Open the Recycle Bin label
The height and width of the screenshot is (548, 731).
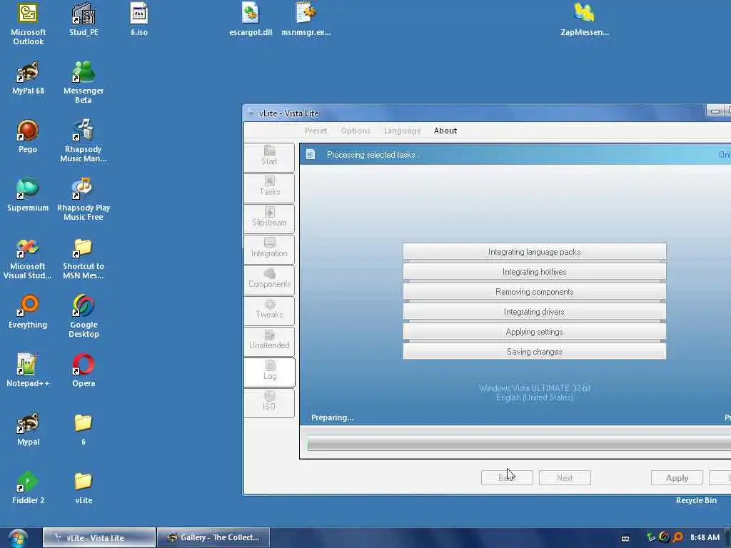click(696, 500)
